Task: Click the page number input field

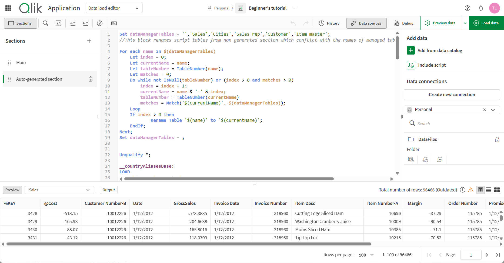Action: (x=471, y=255)
